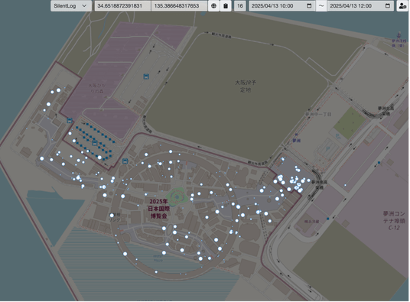Image resolution: width=410 pixels, height=302 pixels.
Task: Click the 夢洲 station label
Action: [x=296, y=141]
